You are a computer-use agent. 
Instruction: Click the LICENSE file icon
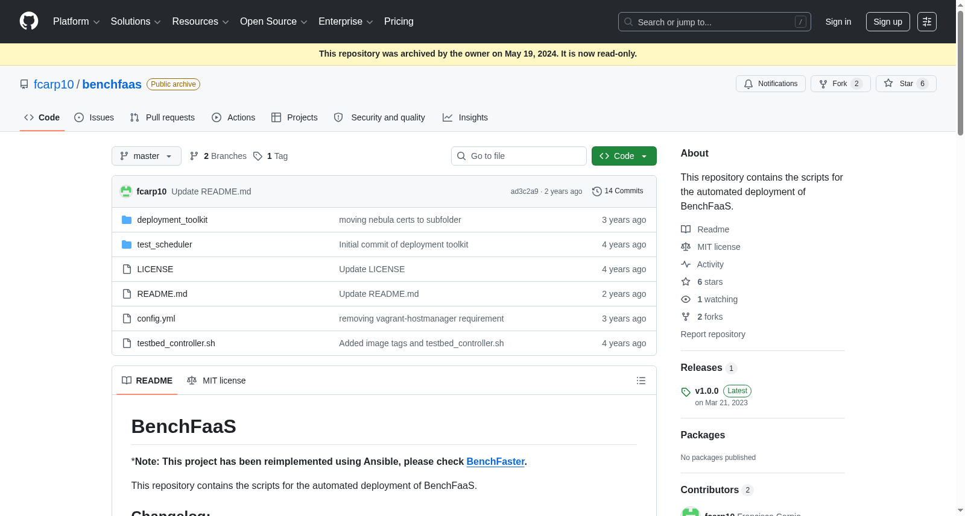click(x=127, y=269)
